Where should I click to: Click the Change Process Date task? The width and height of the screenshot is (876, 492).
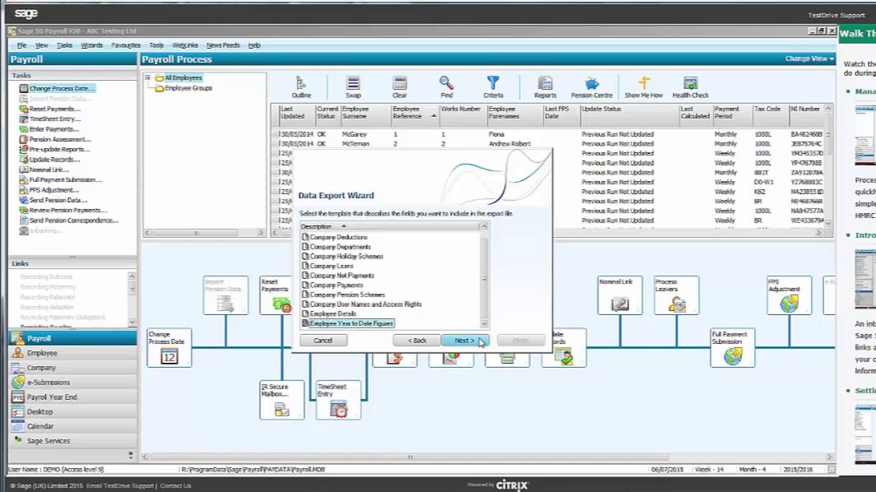point(62,89)
